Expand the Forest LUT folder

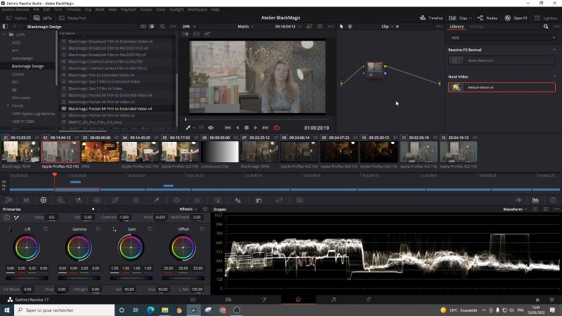8,105
